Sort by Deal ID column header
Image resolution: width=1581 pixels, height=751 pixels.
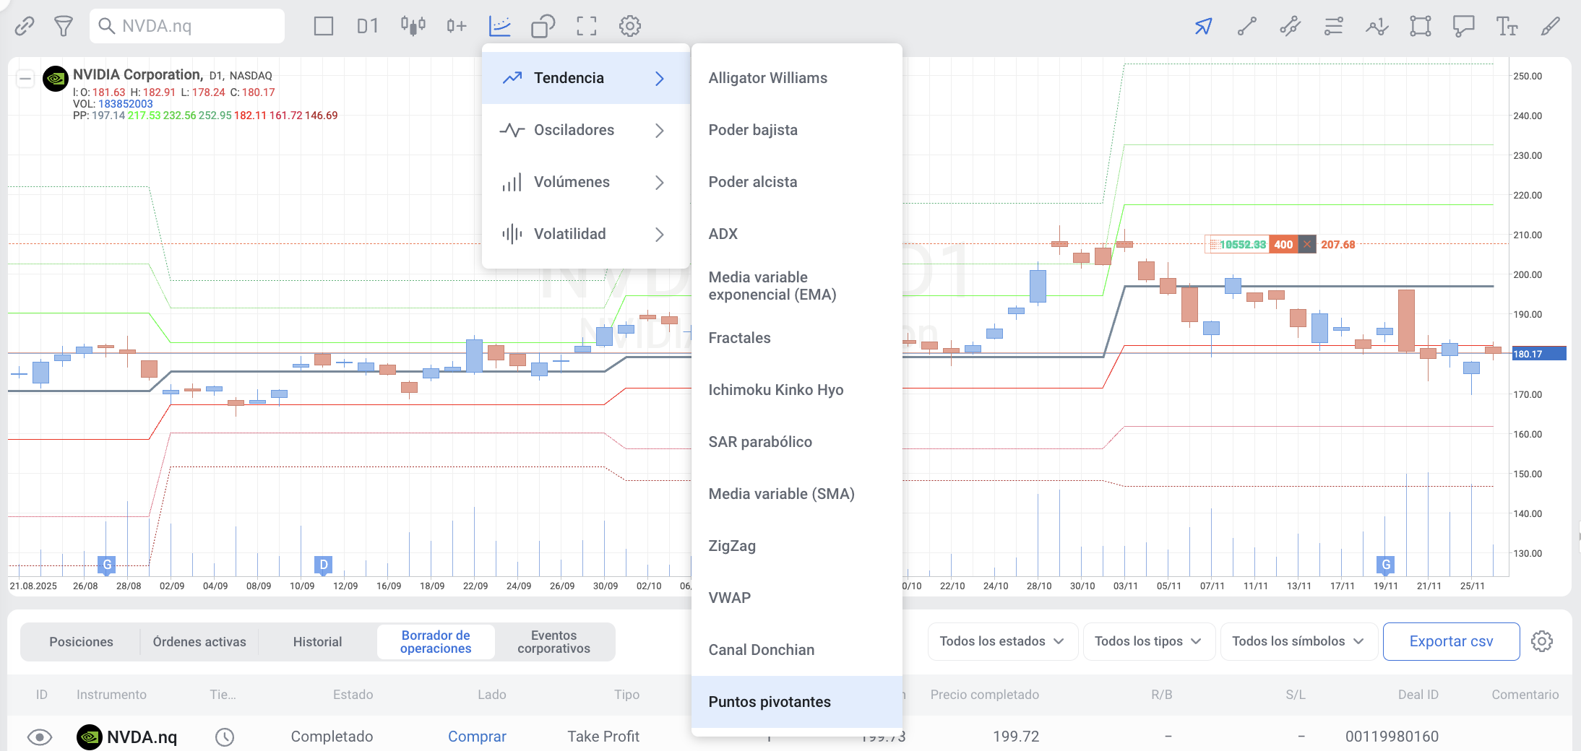tap(1418, 695)
